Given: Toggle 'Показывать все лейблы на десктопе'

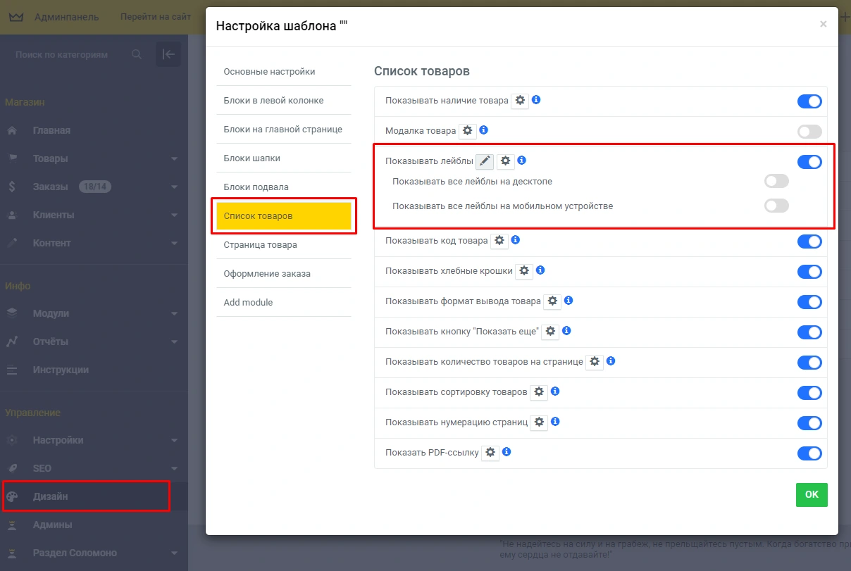Looking at the screenshot, I should coord(776,182).
